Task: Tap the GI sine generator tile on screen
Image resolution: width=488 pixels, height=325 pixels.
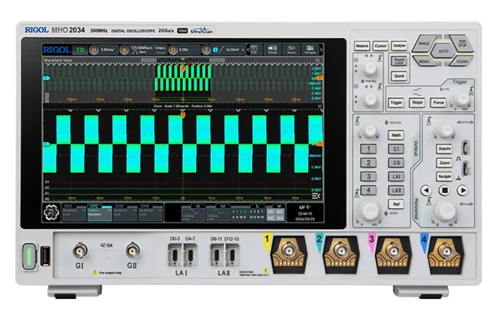Action: pyautogui.click(x=193, y=213)
